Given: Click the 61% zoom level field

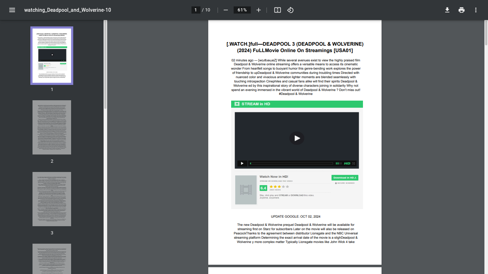Looking at the screenshot, I should [x=242, y=10].
